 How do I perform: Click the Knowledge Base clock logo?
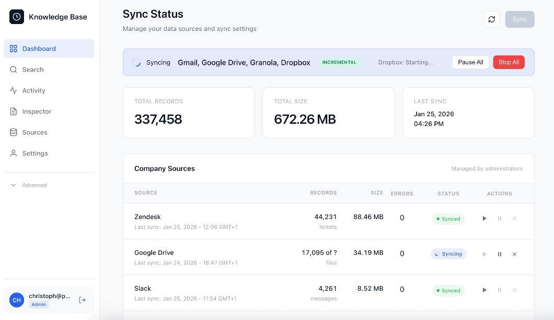tap(17, 17)
